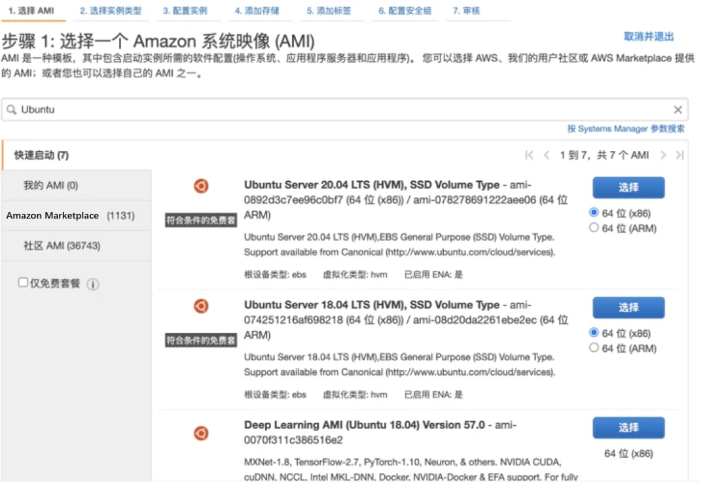Click '1 到 7, 共 7 个 AMI' pagination text
This screenshot has height=484, width=707.
(604, 156)
